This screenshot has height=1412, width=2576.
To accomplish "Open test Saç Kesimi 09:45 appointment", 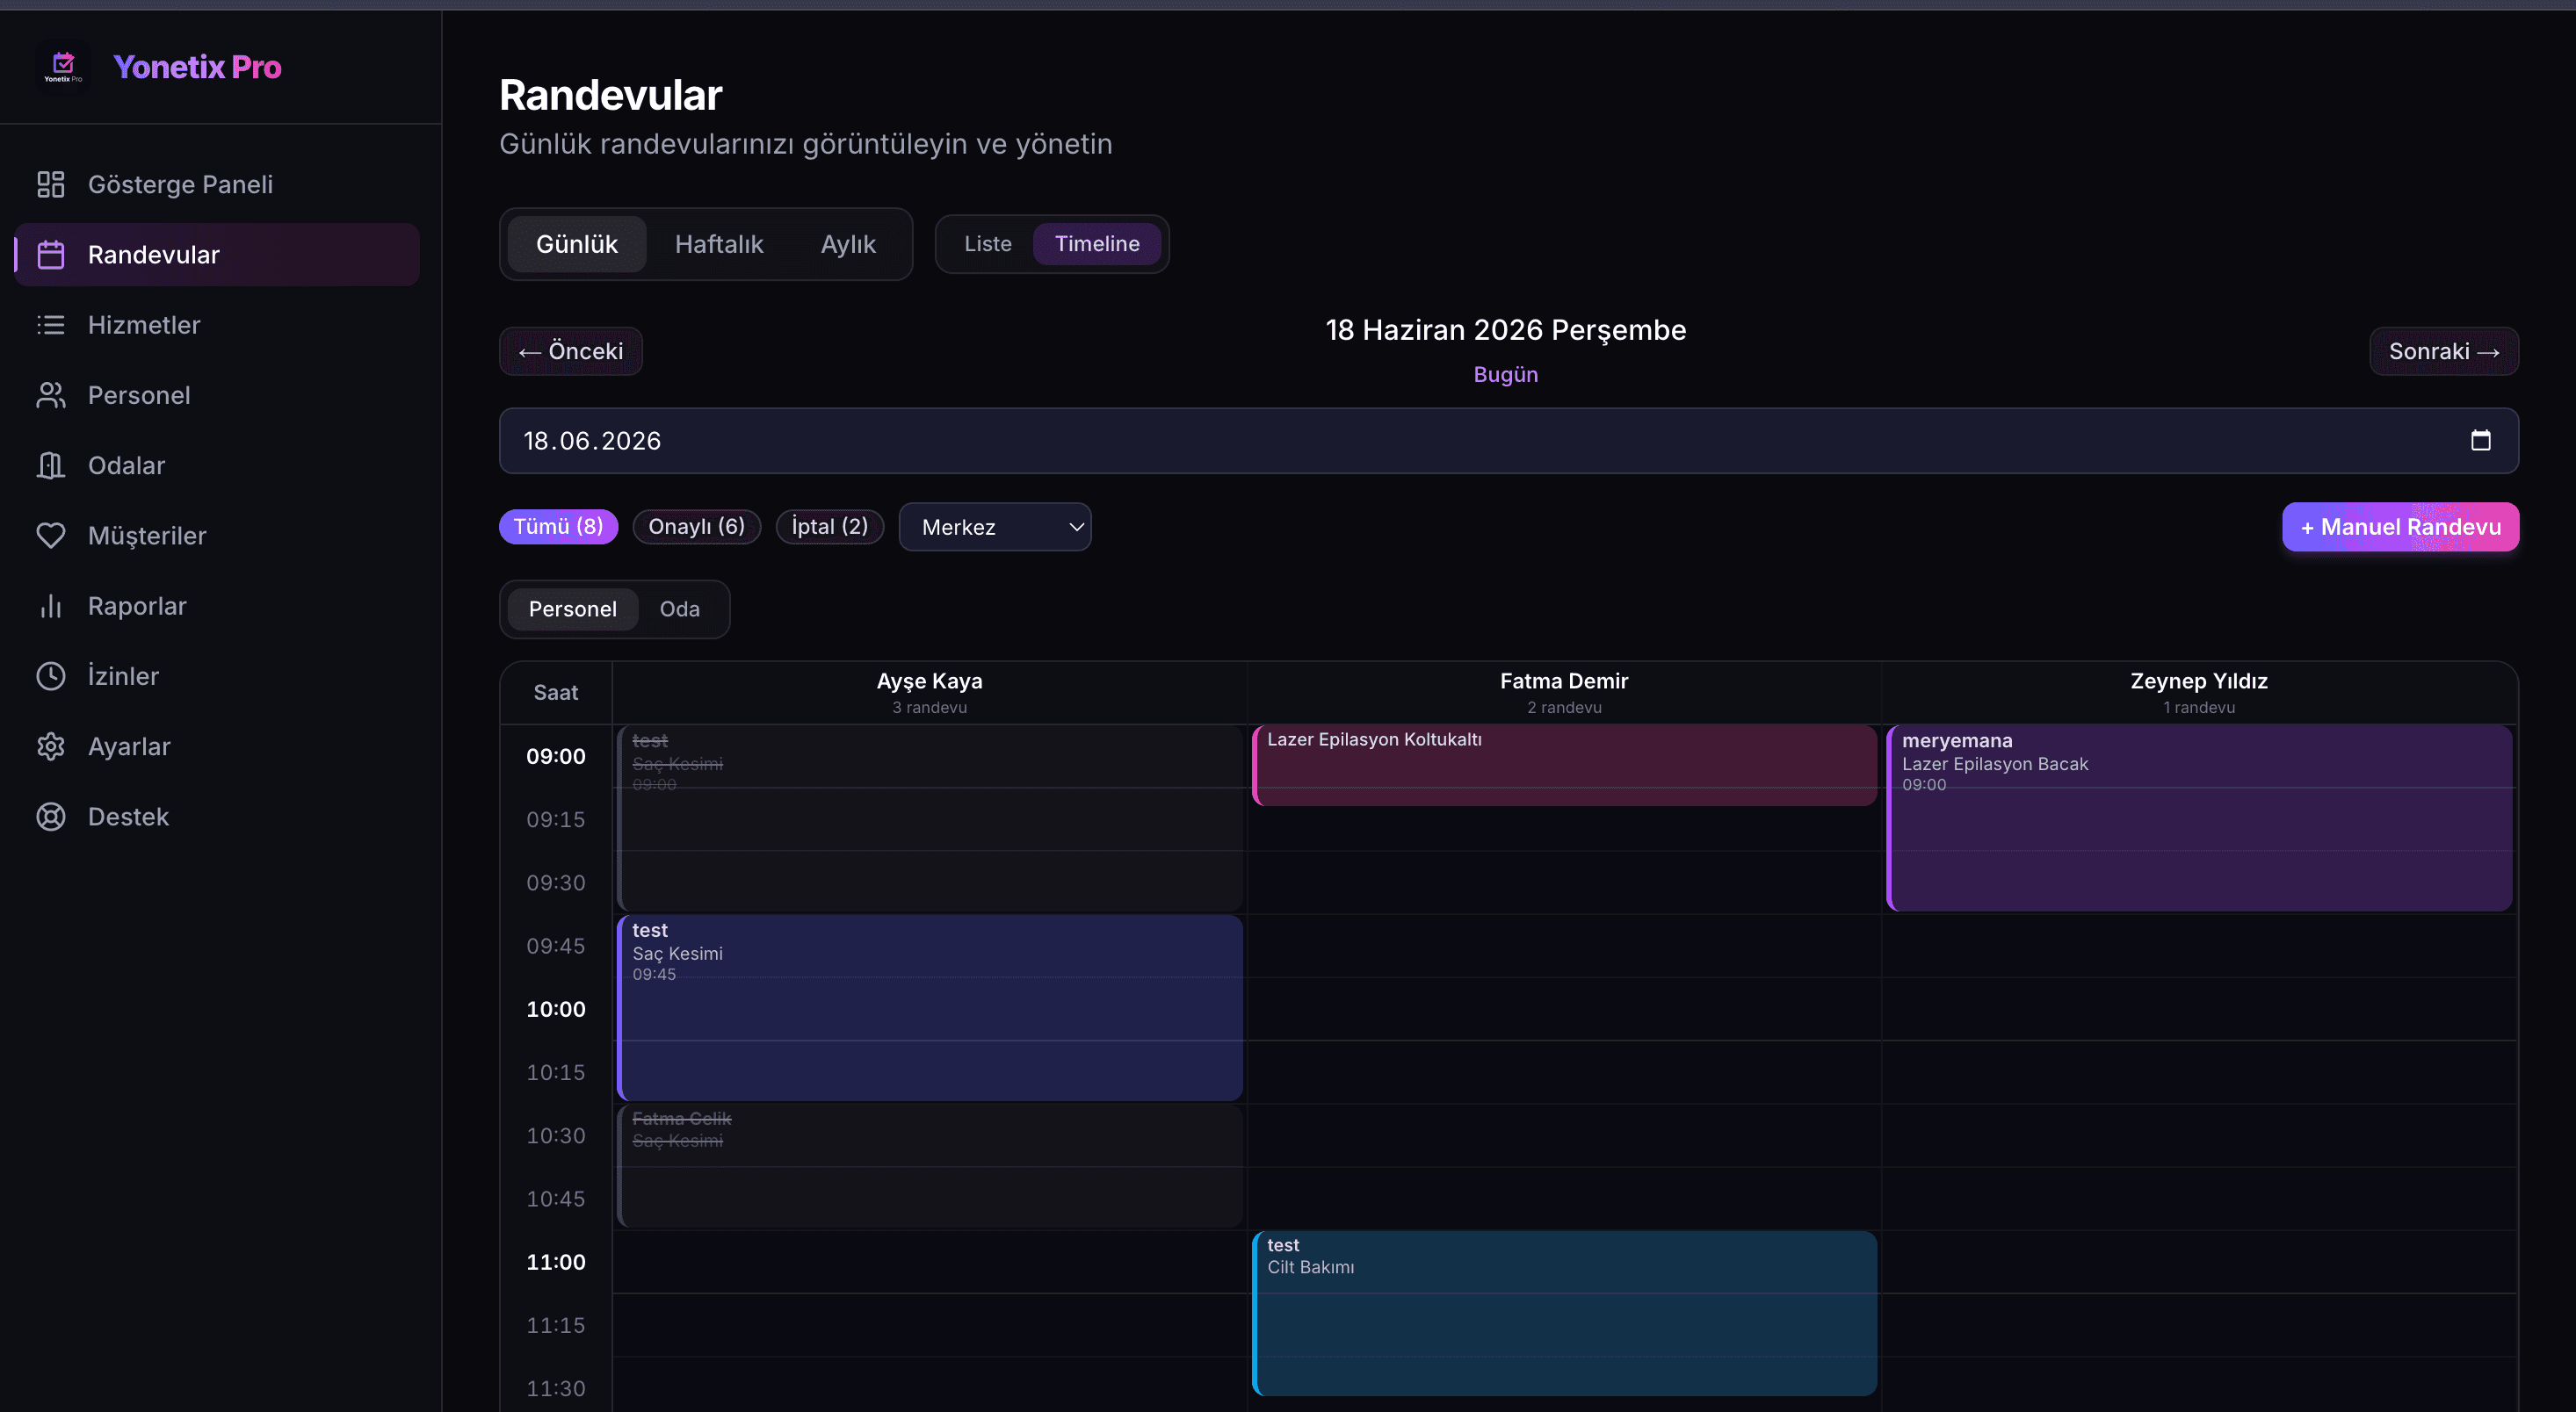I will [x=930, y=1007].
